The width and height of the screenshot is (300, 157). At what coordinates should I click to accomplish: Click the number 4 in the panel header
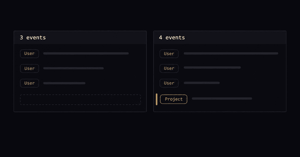tap(161, 38)
